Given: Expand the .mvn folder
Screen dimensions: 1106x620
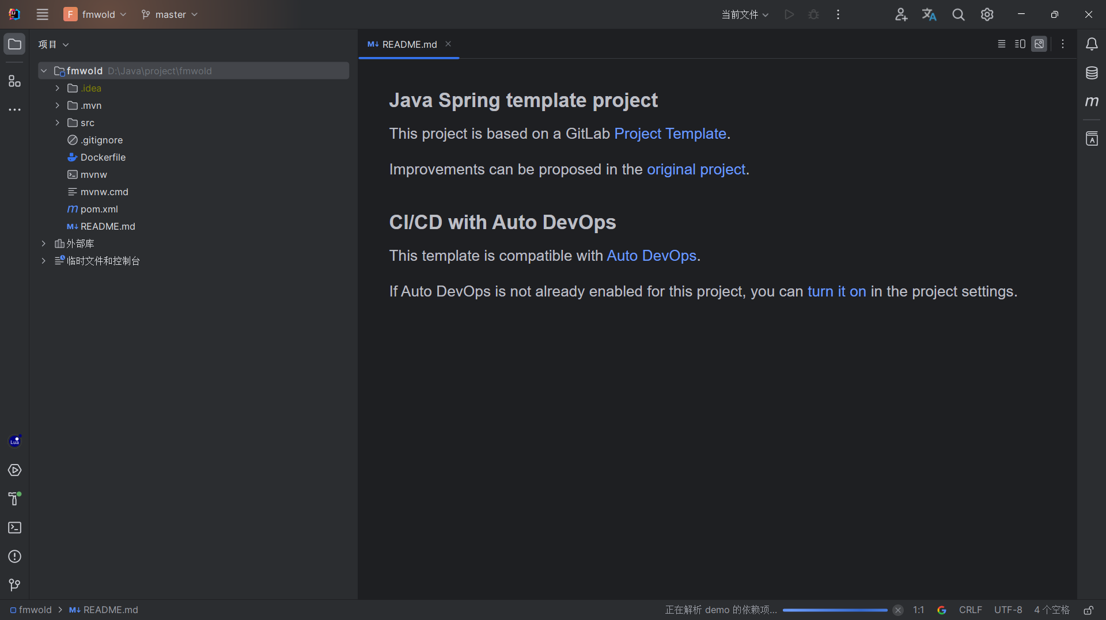Looking at the screenshot, I should coord(58,105).
